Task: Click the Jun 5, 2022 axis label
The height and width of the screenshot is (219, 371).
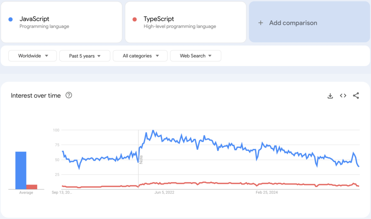Action: pos(164,193)
